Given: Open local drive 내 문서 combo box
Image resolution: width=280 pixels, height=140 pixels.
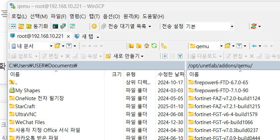Looking at the screenshot, I should 32,46.
